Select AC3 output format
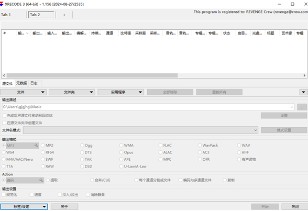 (204, 152)
